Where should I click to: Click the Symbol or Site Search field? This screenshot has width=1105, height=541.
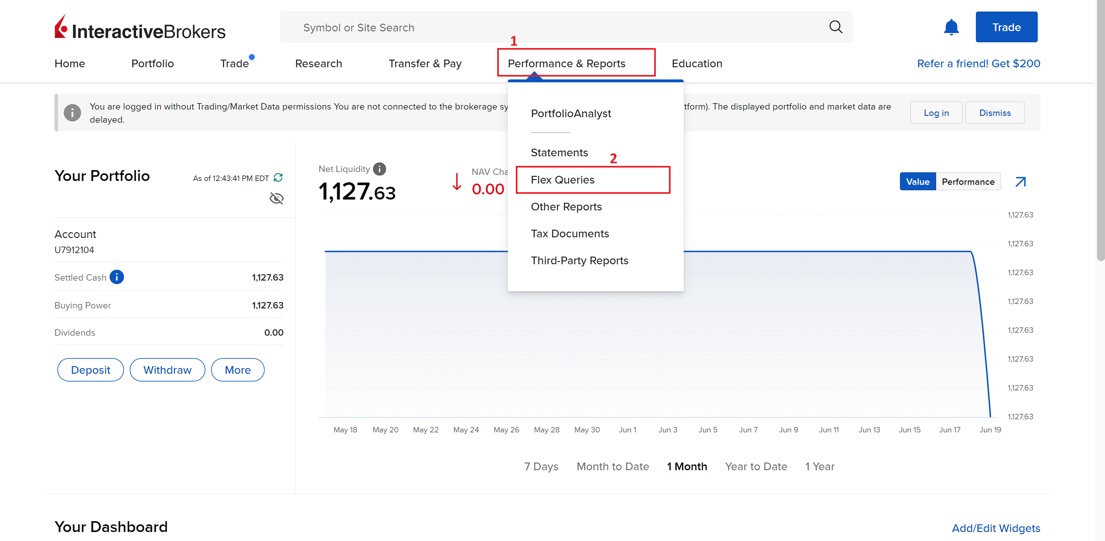tap(558, 28)
